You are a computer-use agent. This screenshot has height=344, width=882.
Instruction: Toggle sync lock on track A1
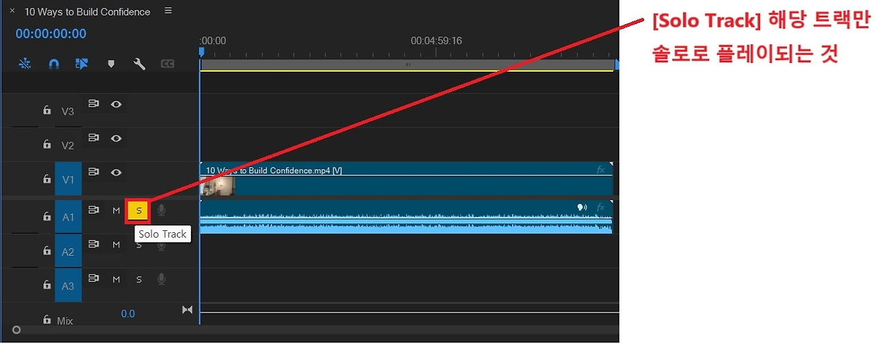click(x=94, y=210)
